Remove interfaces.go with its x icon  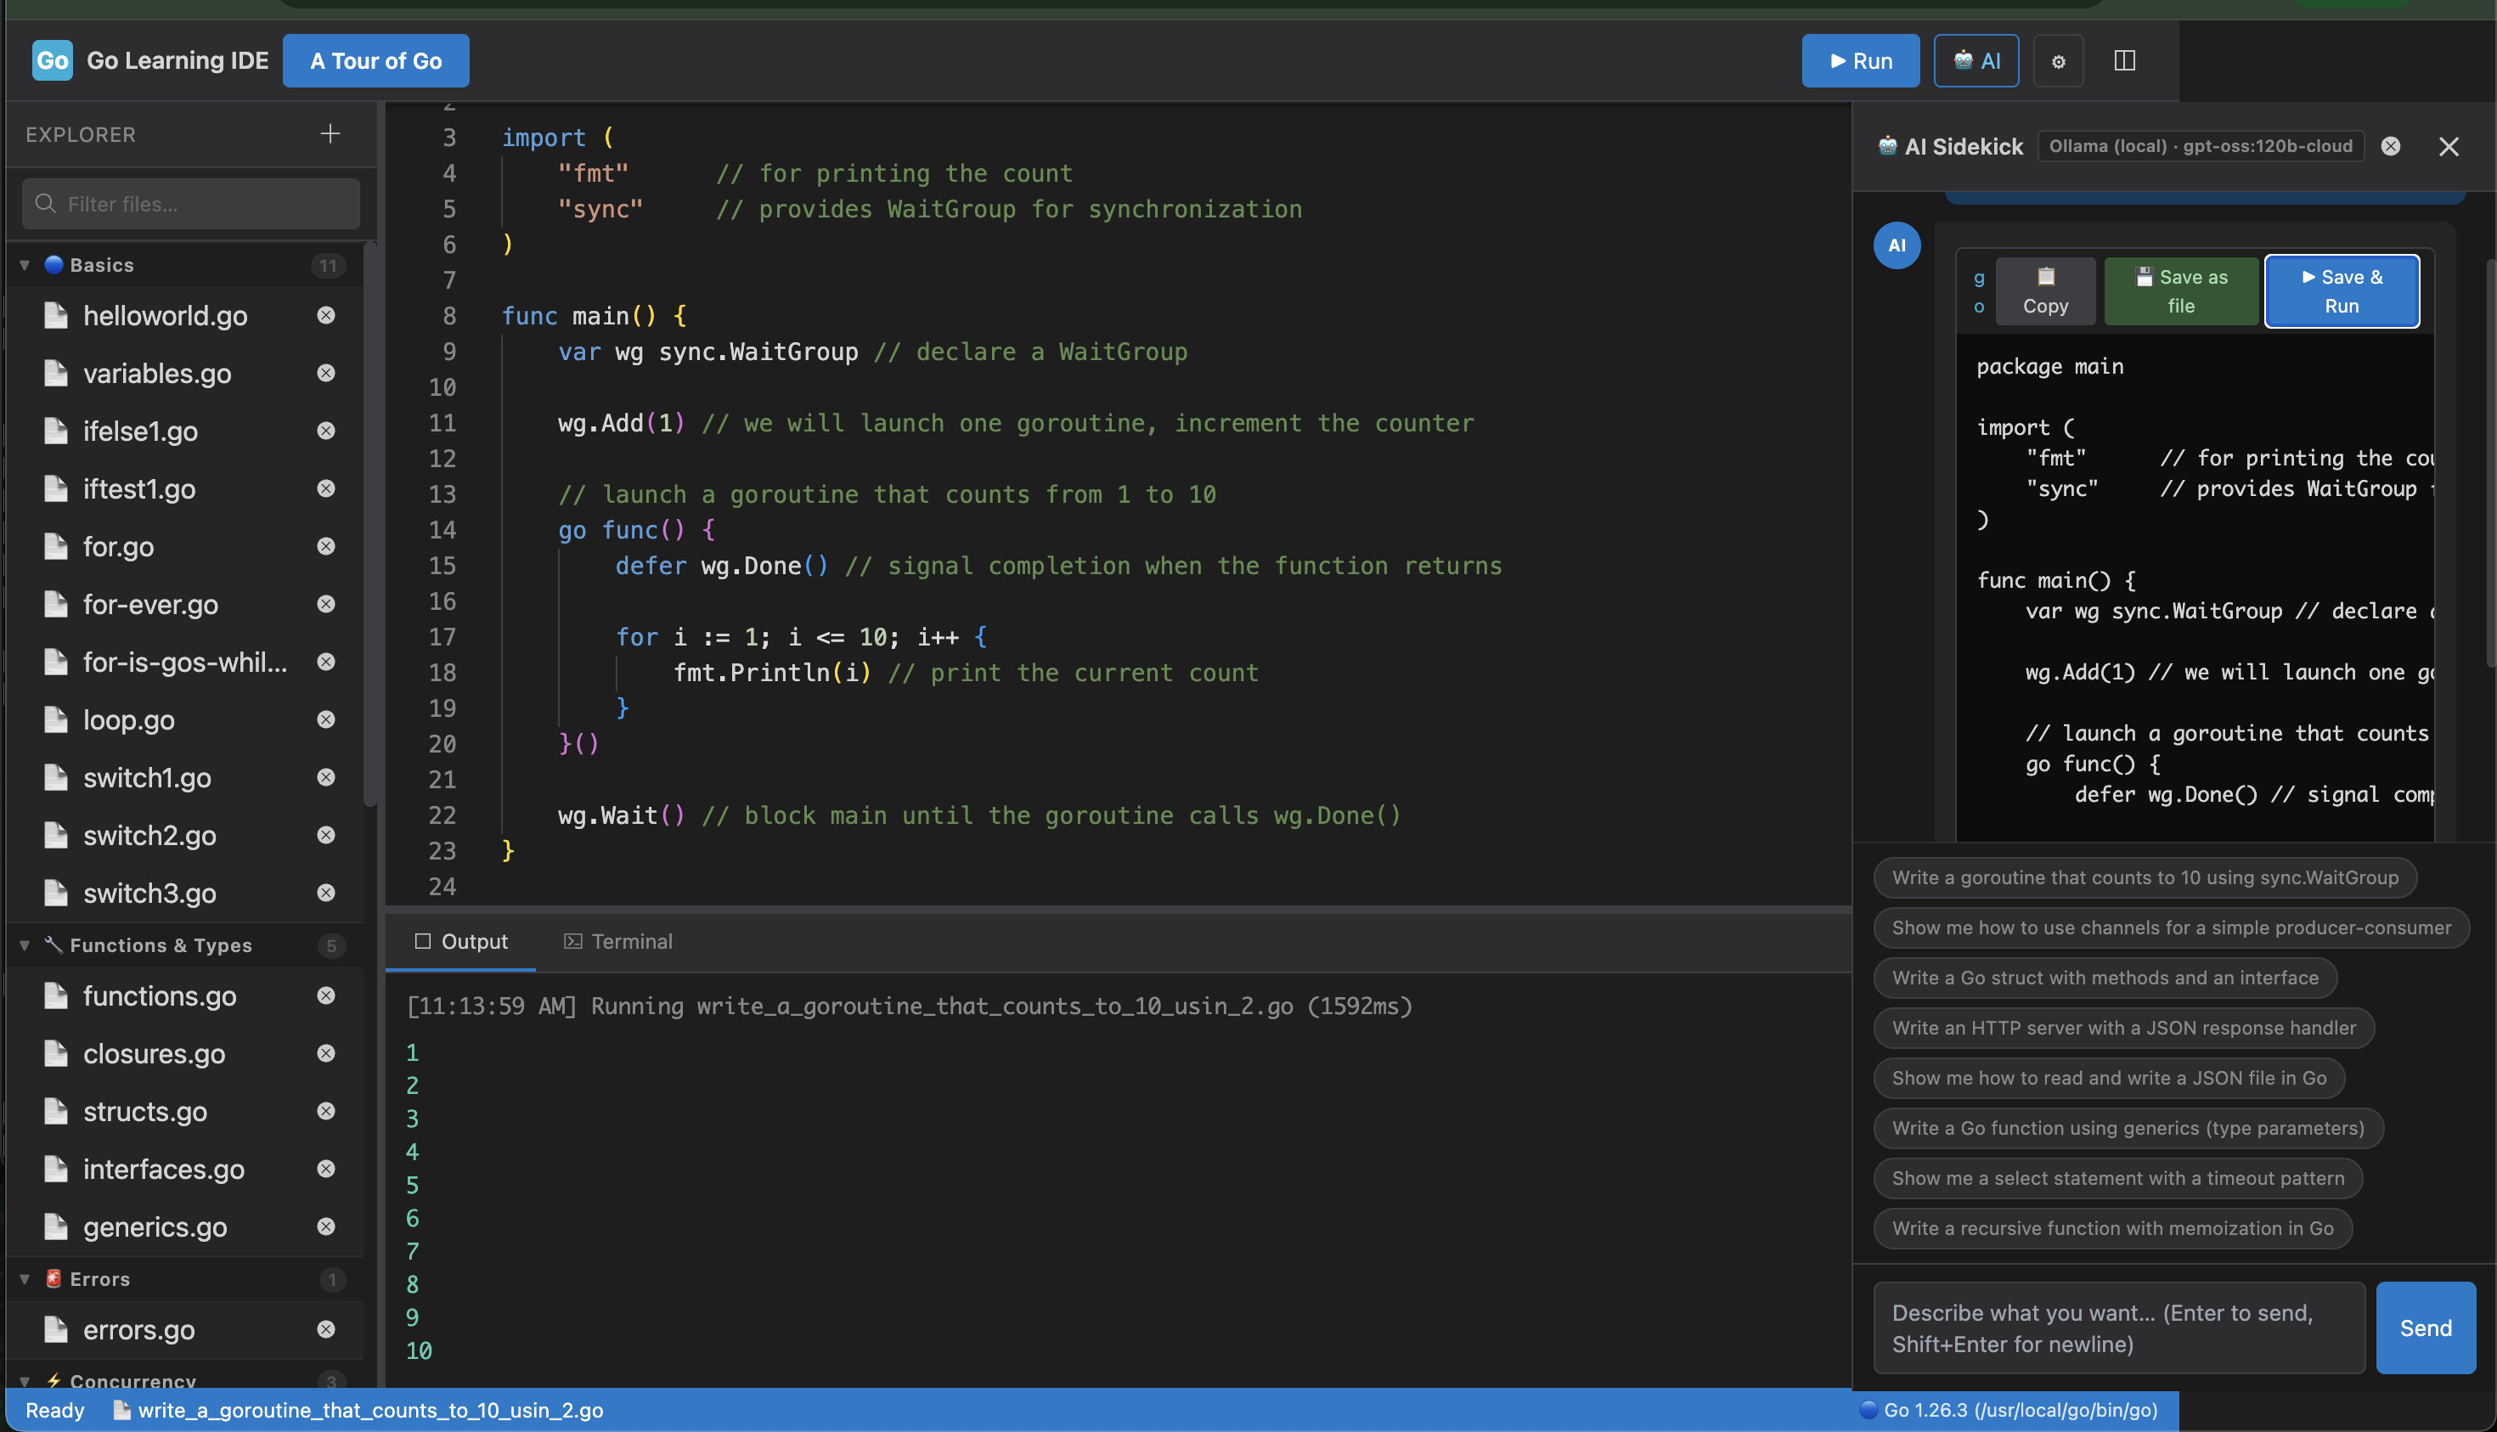click(x=326, y=1169)
